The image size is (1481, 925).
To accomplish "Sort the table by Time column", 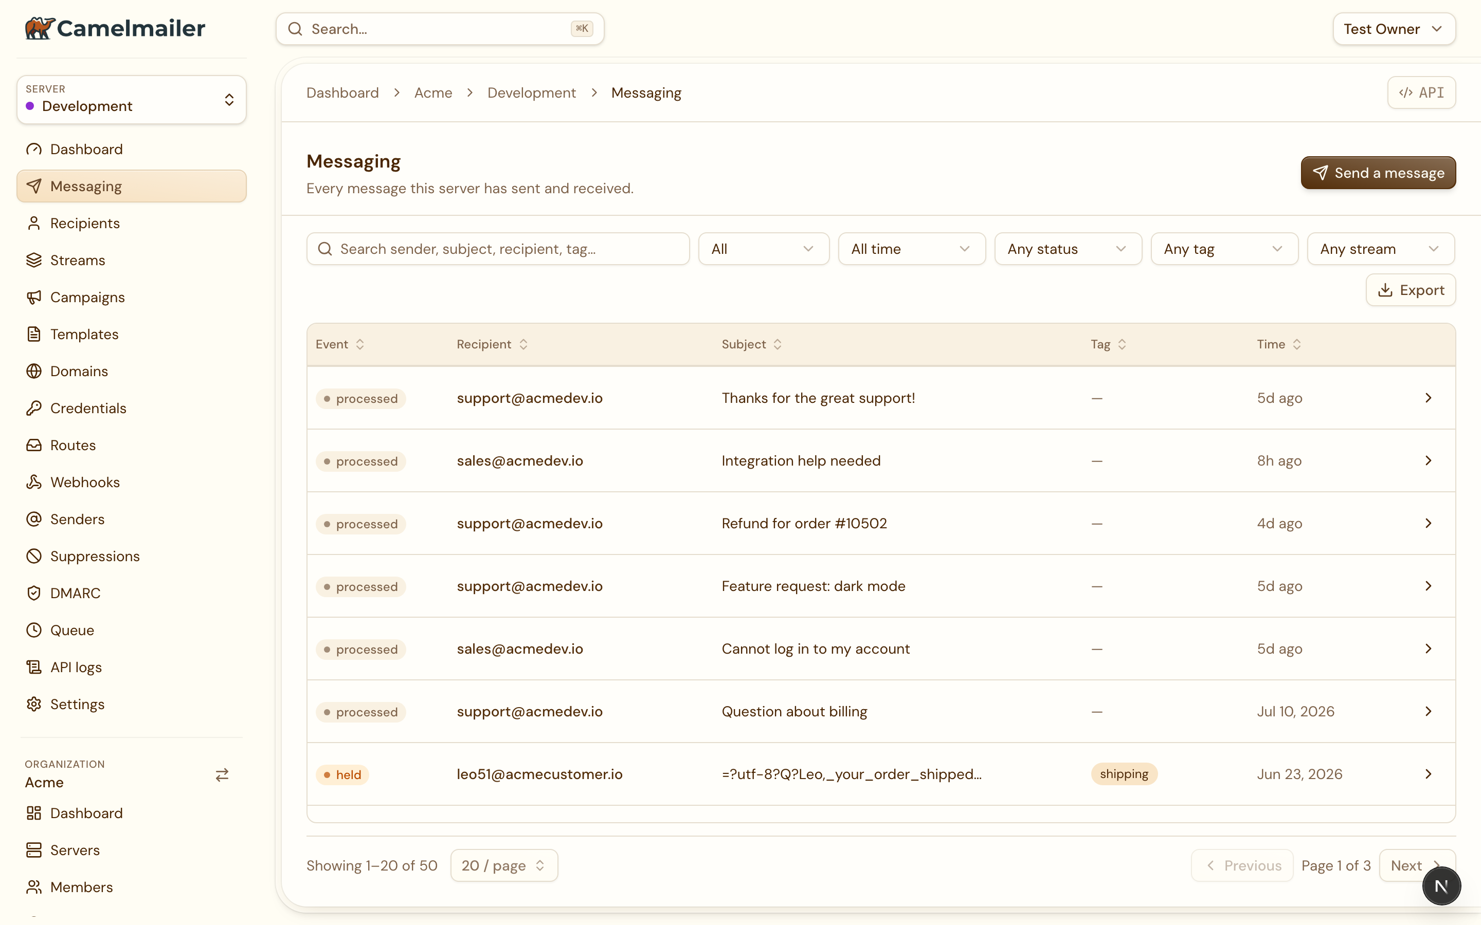I will (1279, 344).
